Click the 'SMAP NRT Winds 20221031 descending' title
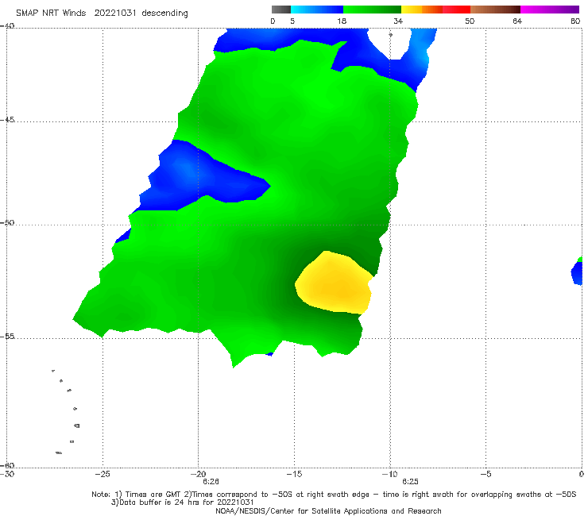The height and width of the screenshot is (516, 588). [x=102, y=13]
